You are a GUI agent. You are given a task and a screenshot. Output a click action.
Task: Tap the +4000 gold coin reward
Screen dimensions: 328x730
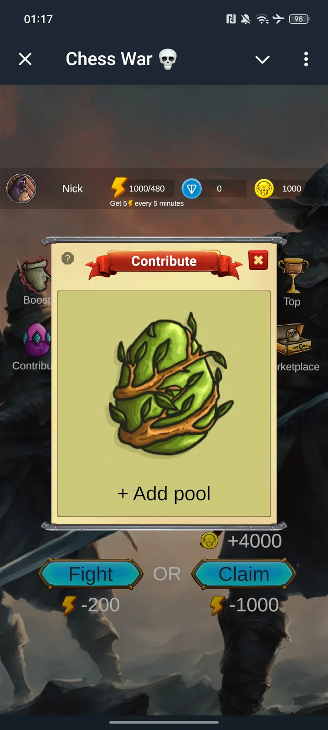(x=241, y=541)
